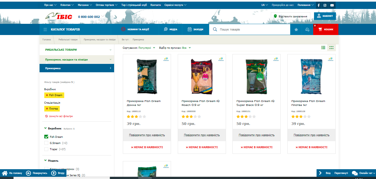The width and height of the screenshot is (376, 179).
Task: Open the hamburger Каталог товарів menu
Action: (x=45, y=29)
